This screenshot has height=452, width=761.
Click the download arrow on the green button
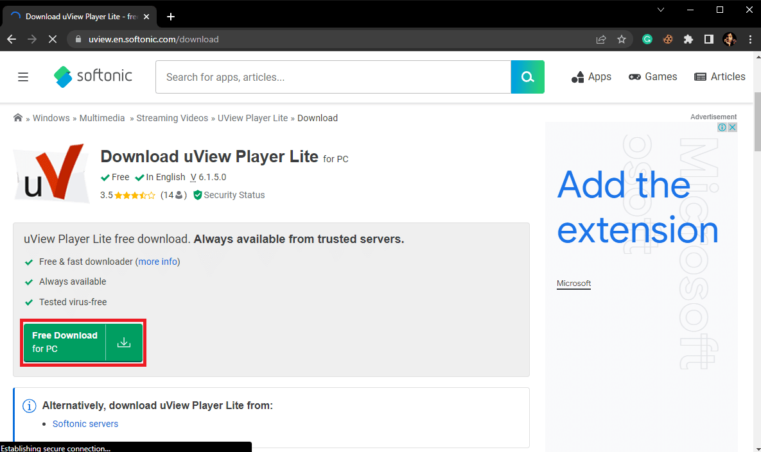point(124,342)
